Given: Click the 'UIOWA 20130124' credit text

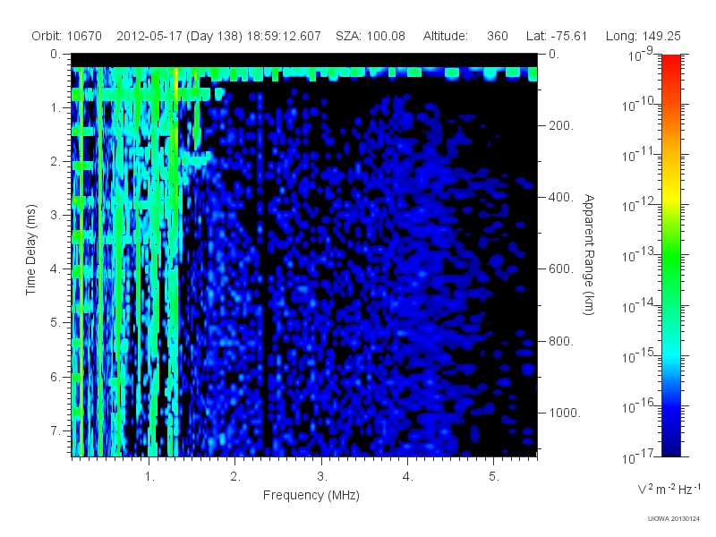Looking at the screenshot, I should tap(673, 518).
